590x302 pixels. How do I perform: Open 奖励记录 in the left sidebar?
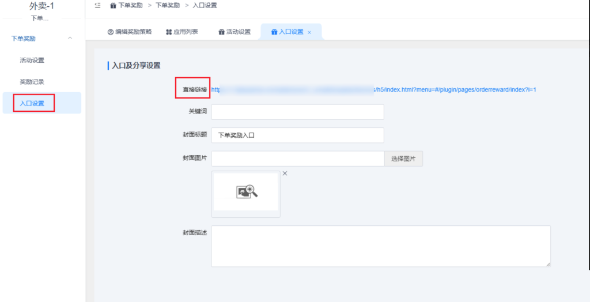(x=32, y=82)
